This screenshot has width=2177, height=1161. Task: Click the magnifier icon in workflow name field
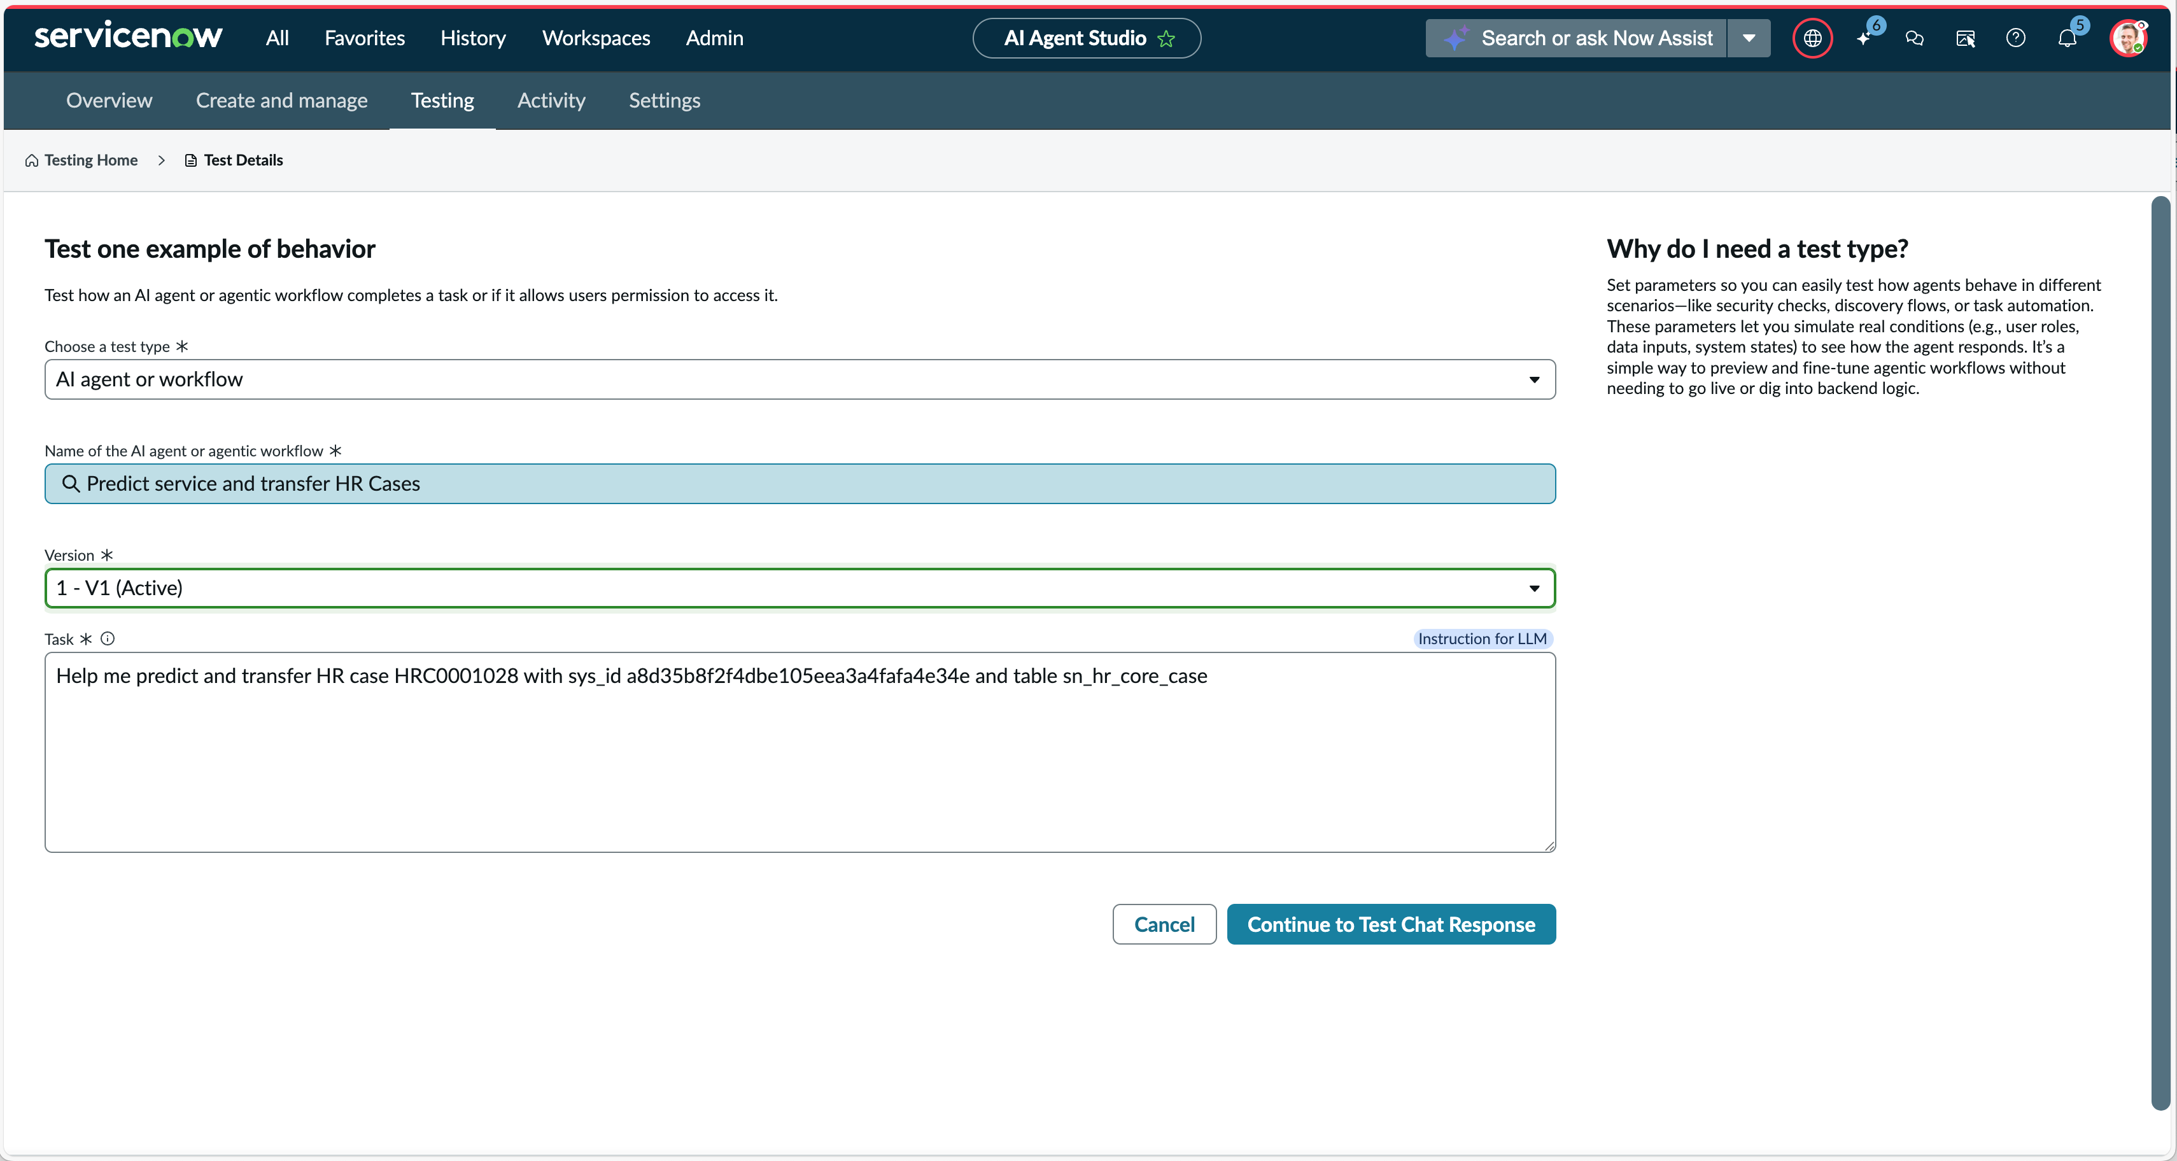click(x=71, y=483)
